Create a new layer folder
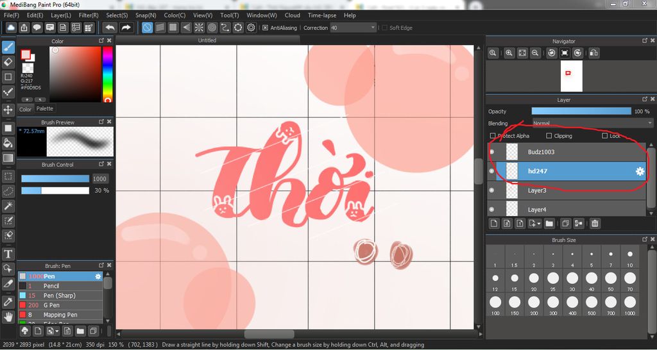The height and width of the screenshot is (350, 657). coord(549,224)
